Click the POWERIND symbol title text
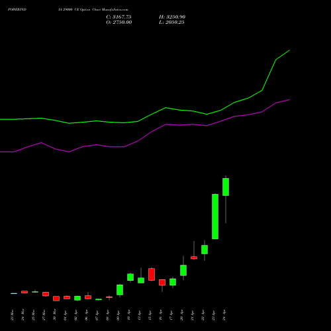The width and height of the screenshot is (331, 331). coord(17,9)
